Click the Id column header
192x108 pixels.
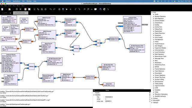click(x=94, y=90)
